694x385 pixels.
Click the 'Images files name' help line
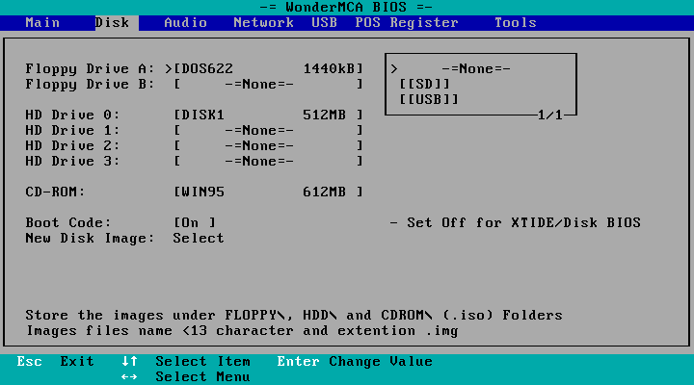tap(242, 331)
